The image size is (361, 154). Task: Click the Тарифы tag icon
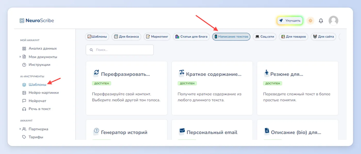pos(24,137)
